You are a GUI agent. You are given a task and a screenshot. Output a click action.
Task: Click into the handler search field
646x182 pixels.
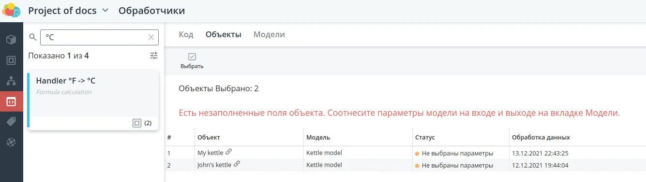[94, 37]
